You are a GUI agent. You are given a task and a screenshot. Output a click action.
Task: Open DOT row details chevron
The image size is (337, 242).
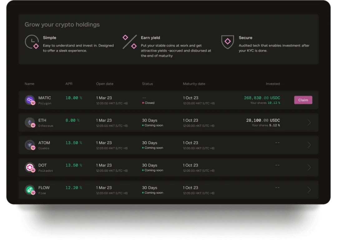pyautogui.click(x=309, y=167)
